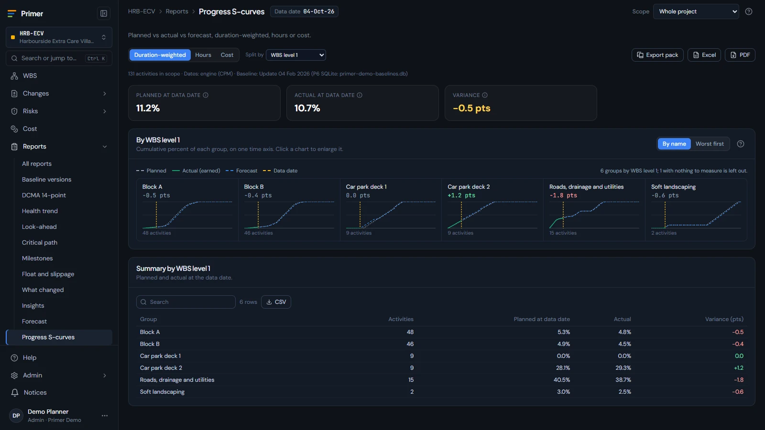765x430 pixels.
Task: Select Duration-weighted mode
Action: (160, 55)
